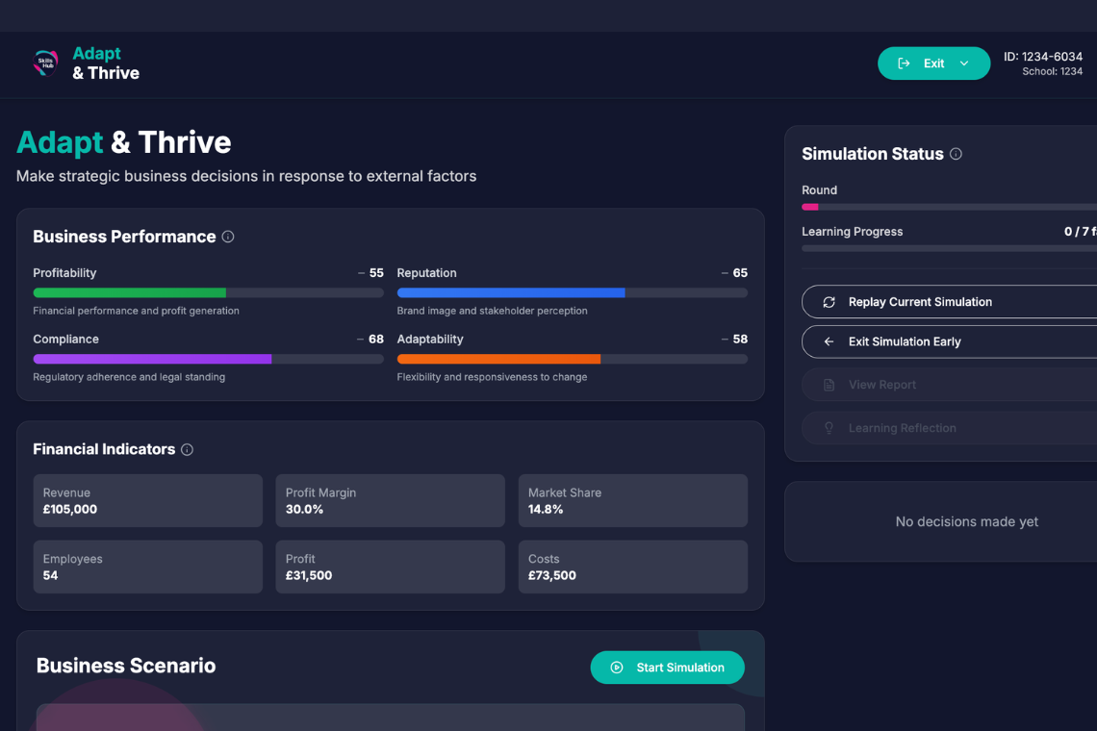The image size is (1097, 731).
Task: Open Simulation Status info icon
Action: point(956,154)
